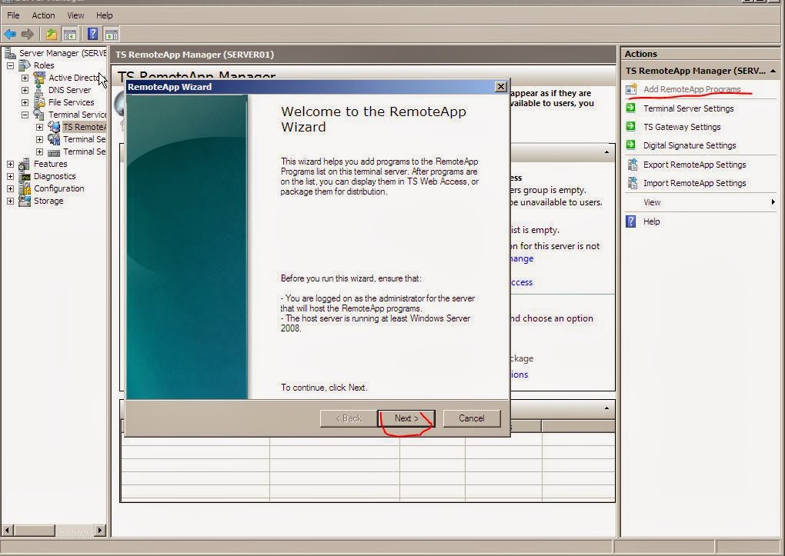Click the Server Manager root icon in the tree

click(x=10, y=52)
